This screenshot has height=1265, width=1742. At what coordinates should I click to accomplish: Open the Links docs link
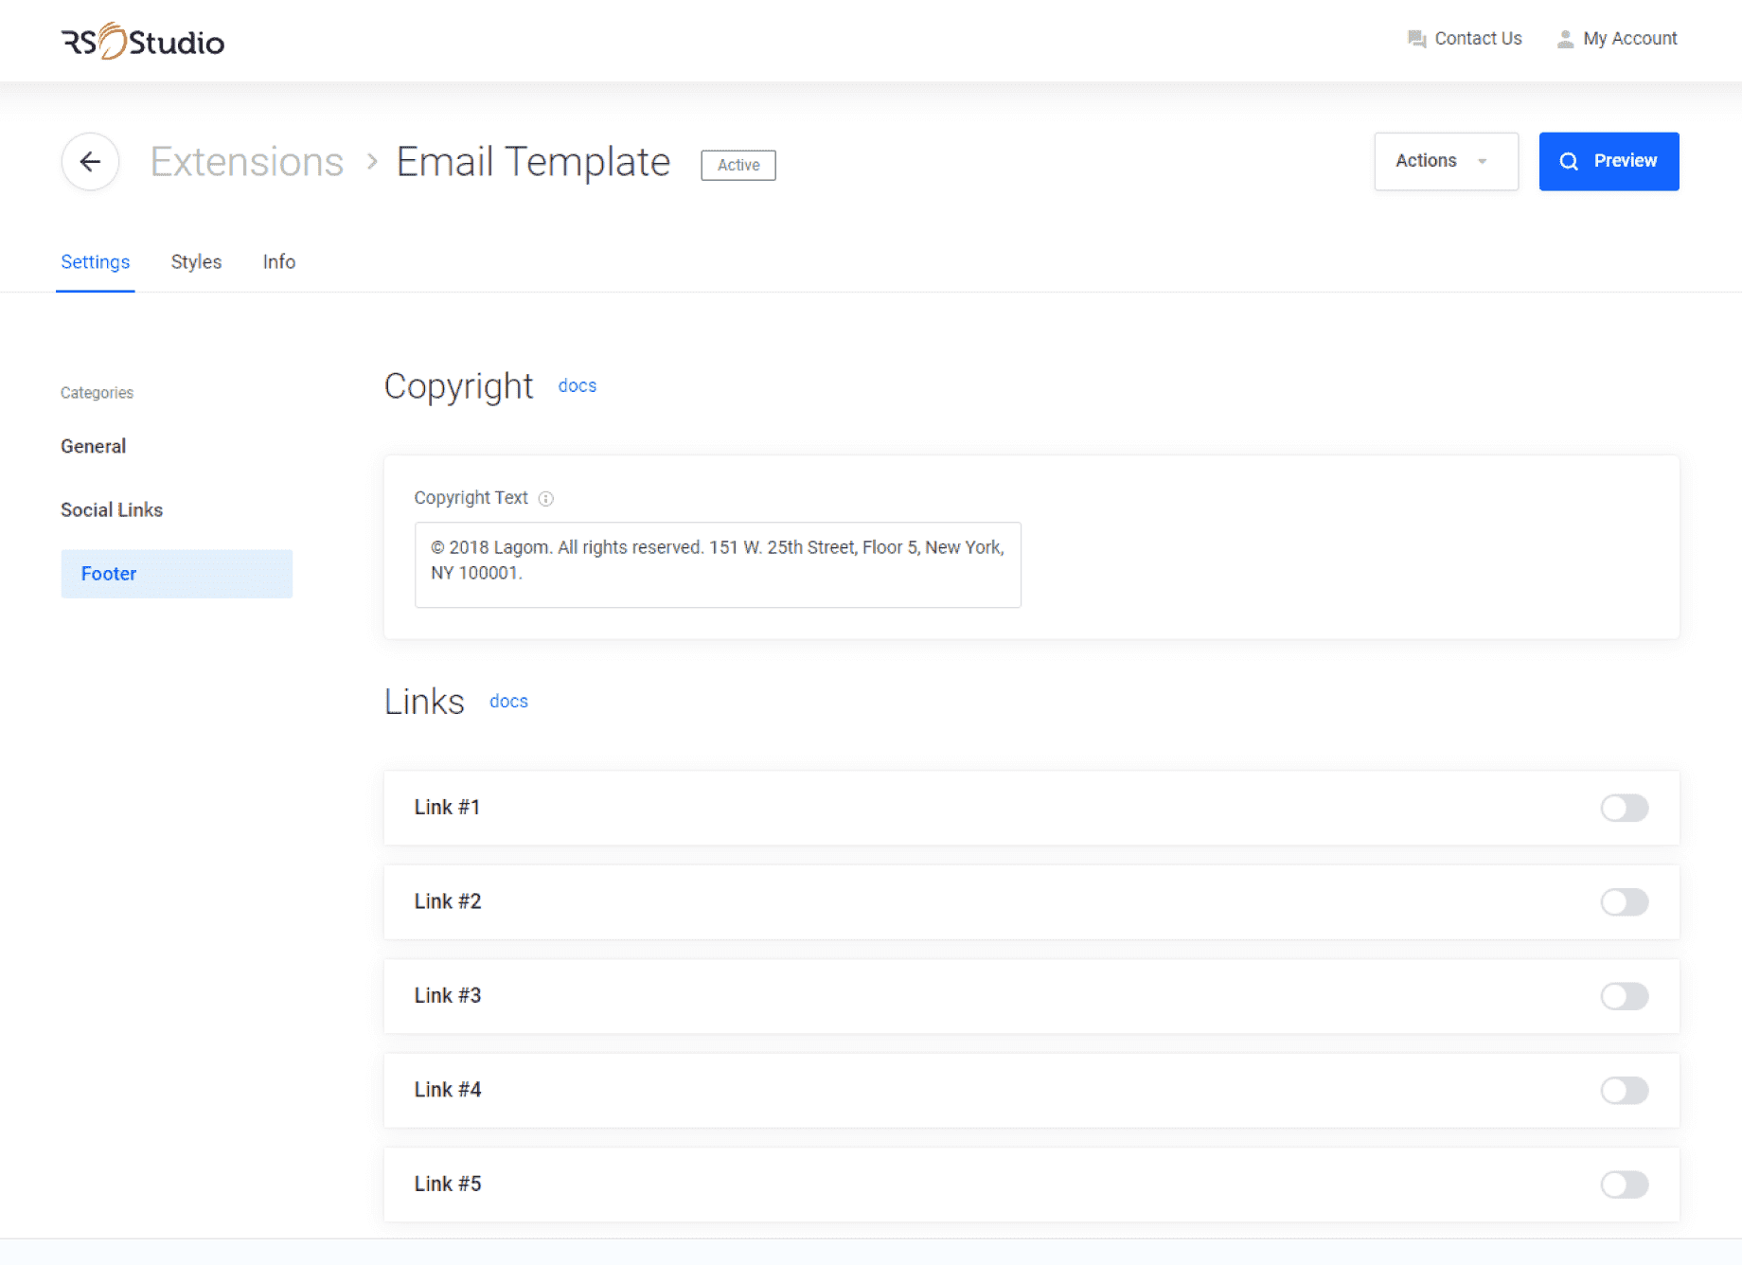[x=508, y=702]
